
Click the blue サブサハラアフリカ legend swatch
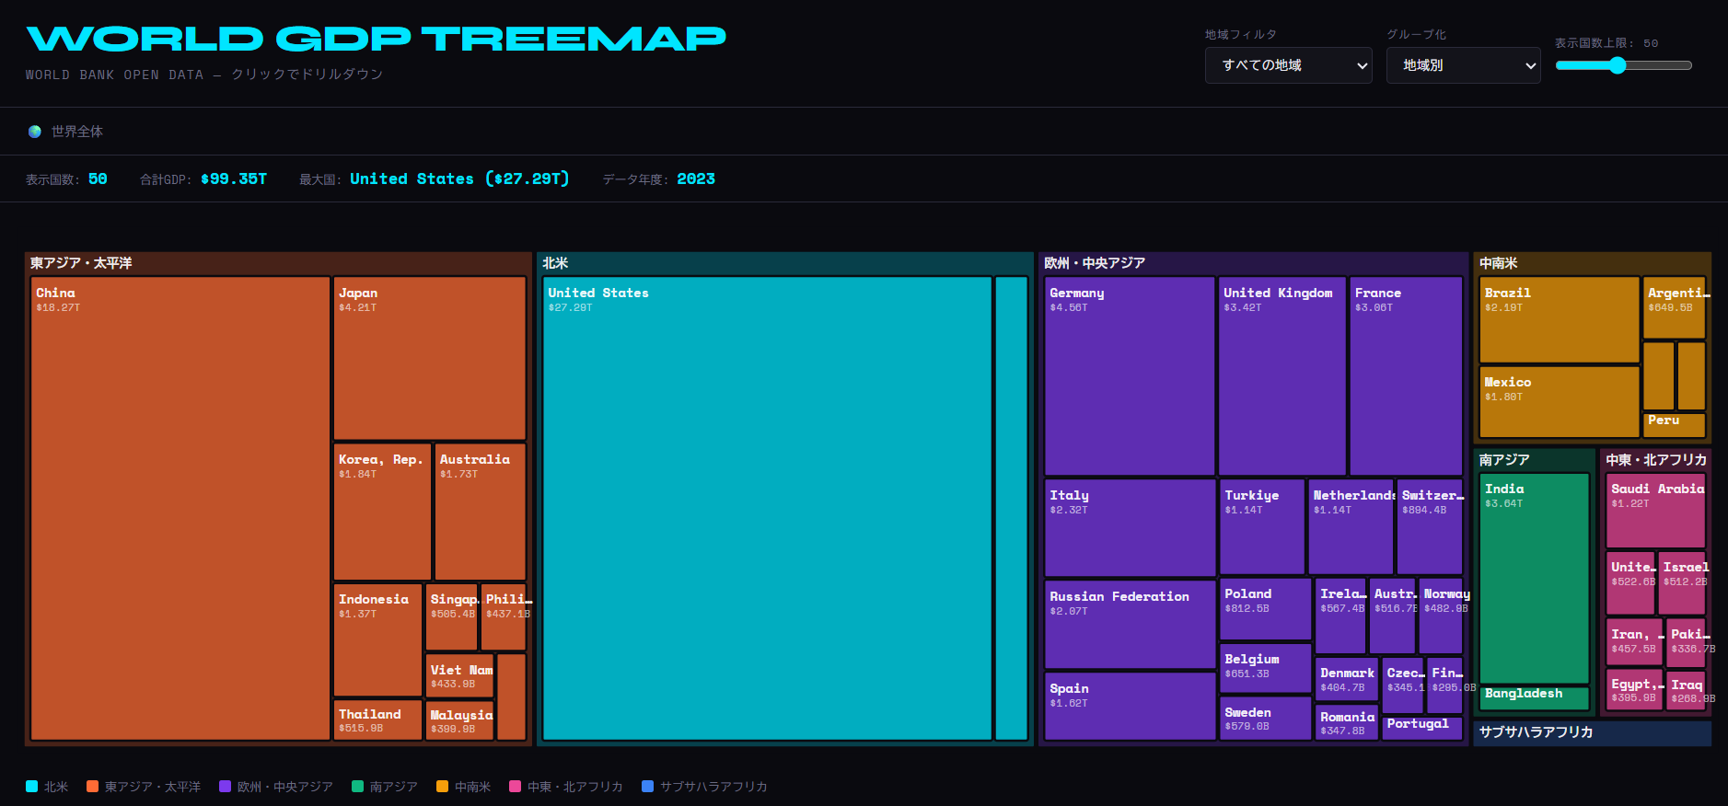[647, 787]
